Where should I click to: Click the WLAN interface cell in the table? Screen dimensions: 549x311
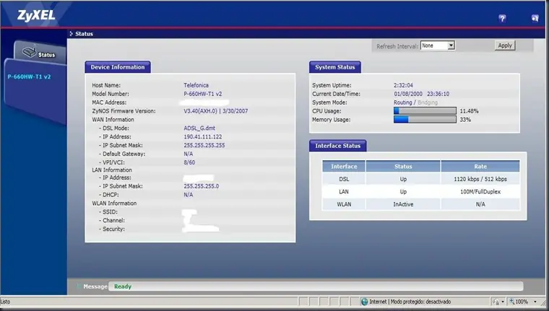[344, 204]
